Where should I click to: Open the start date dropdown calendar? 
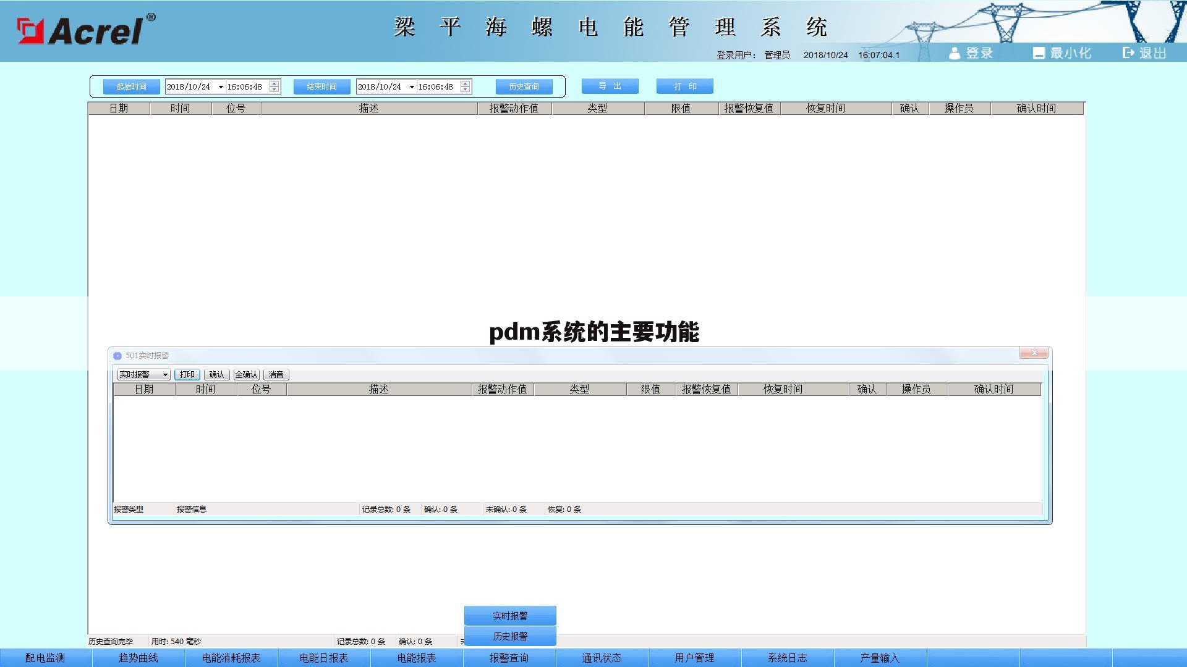coord(221,87)
